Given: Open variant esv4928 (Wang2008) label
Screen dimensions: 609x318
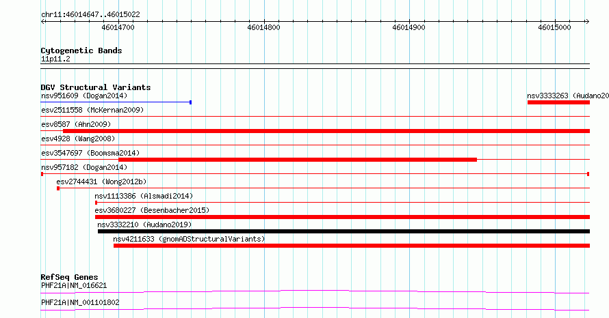Looking at the screenshot, I should pyautogui.click(x=78, y=139).
